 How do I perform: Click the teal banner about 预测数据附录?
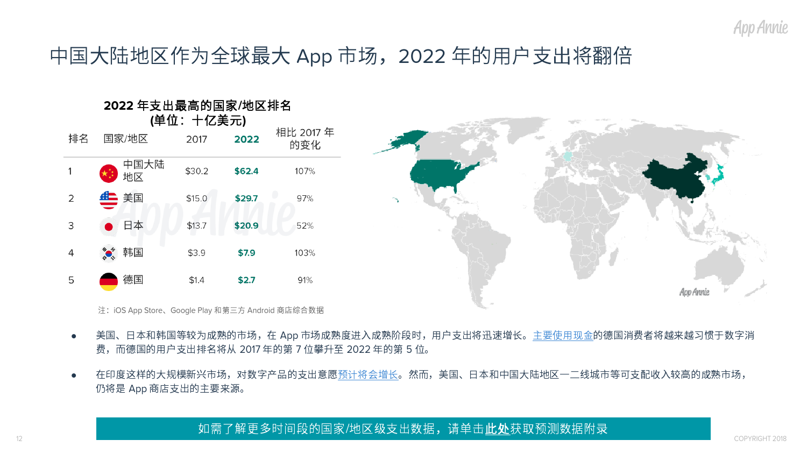(x=403, y=429)
